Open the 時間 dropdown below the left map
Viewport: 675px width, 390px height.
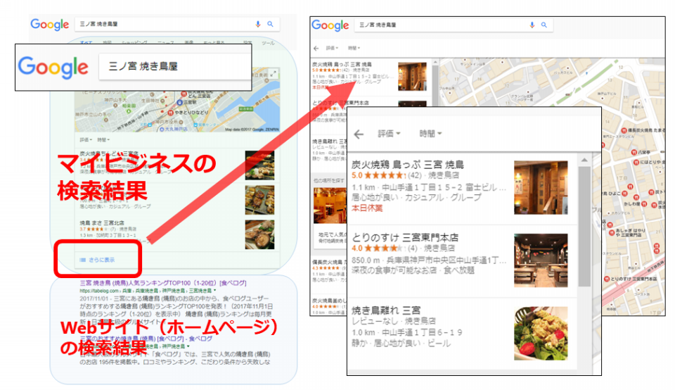103,139
